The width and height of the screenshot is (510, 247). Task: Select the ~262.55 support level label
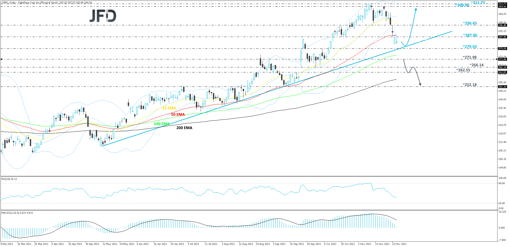pyautogui.click(x=463, y=70)
